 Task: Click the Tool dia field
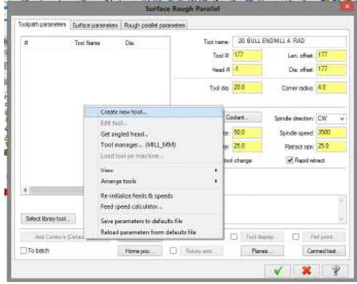247,88
